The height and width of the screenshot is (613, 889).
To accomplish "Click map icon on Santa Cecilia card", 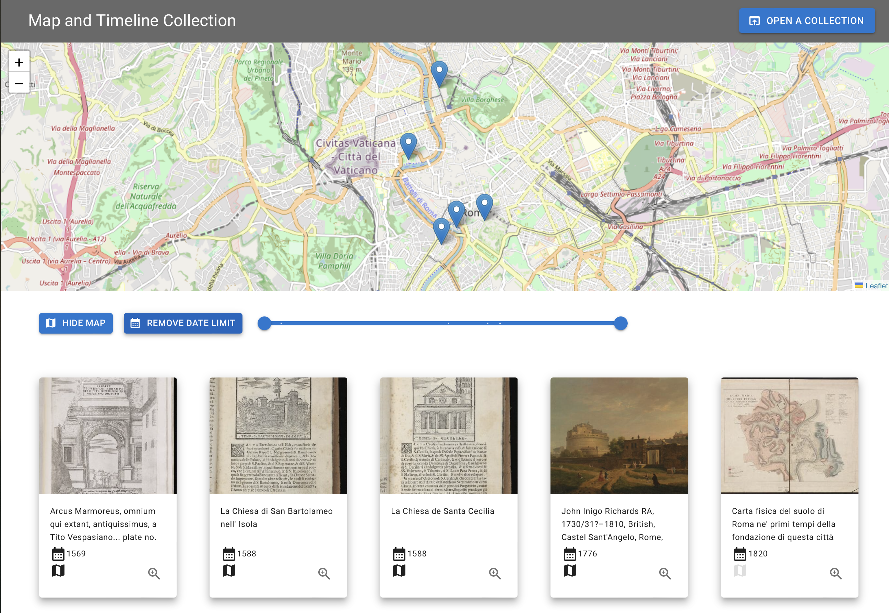I will pos(399,571).
